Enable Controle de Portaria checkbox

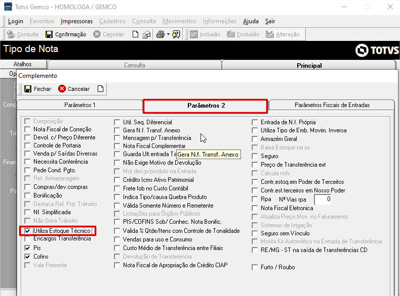click(27, 145)
